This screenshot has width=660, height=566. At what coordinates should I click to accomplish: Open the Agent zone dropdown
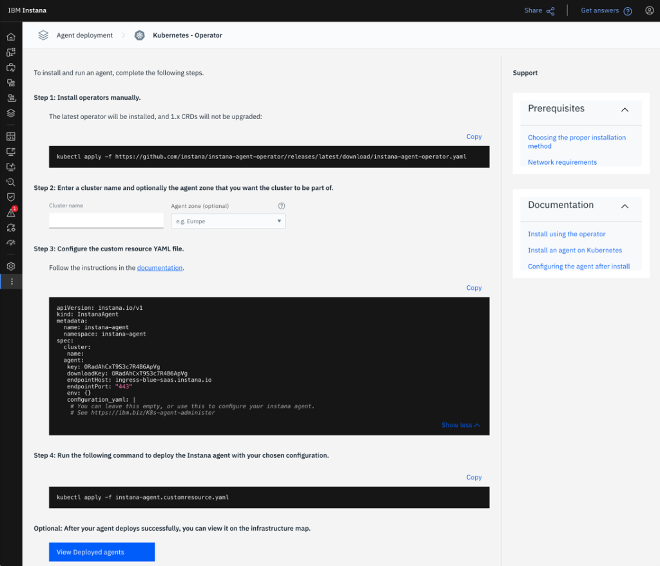[x=280, y=220]
